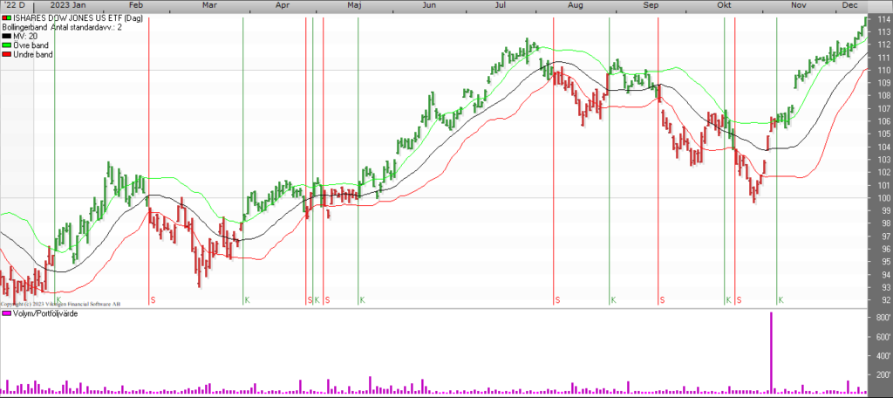Click the '22 D label on time axis
This screenshot has width=893, height=398.
click(14, 5)
